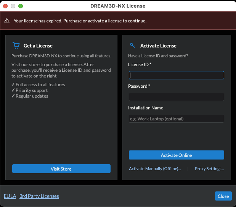Image resolution: width=236 pixels, height=207 pixels.
Task: Open Proxy Settings link
Action: click(209, 169)
